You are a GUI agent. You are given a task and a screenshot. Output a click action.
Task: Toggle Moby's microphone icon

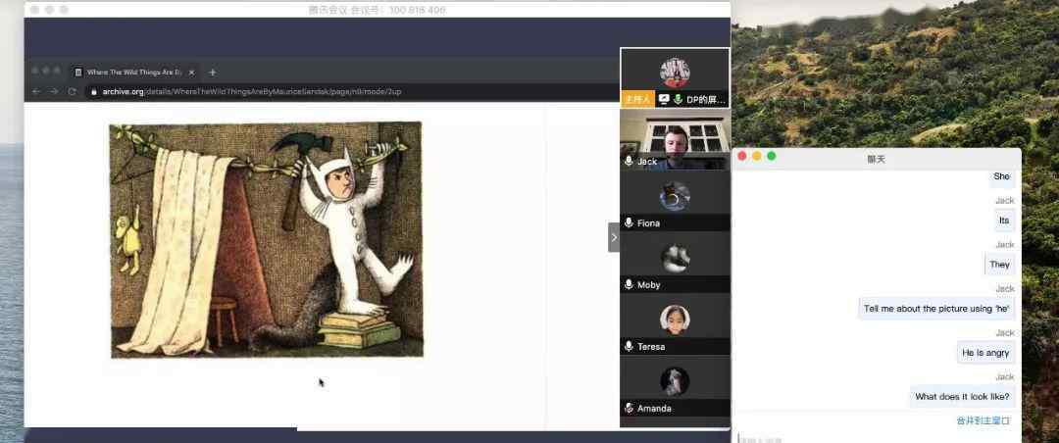[629, 285]
